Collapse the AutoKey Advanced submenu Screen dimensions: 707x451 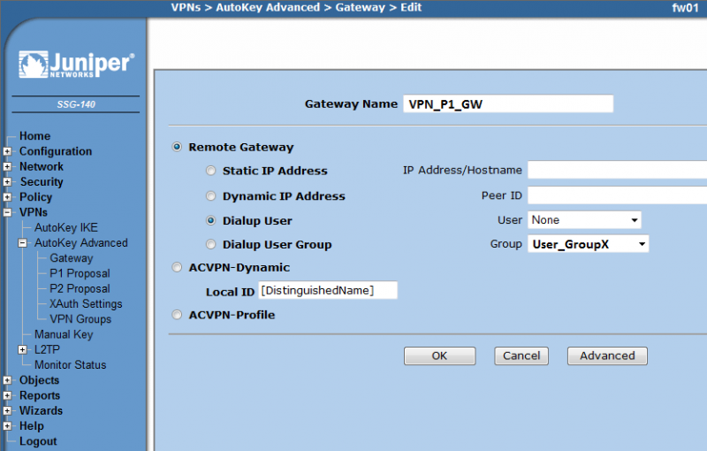coord(23,243)
